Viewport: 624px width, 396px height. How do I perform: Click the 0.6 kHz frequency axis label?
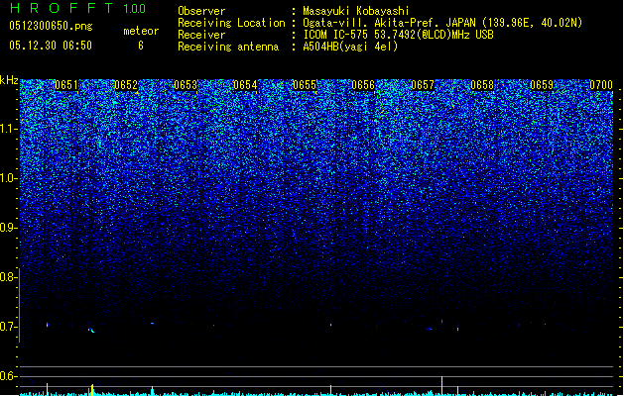coord(8,376)
